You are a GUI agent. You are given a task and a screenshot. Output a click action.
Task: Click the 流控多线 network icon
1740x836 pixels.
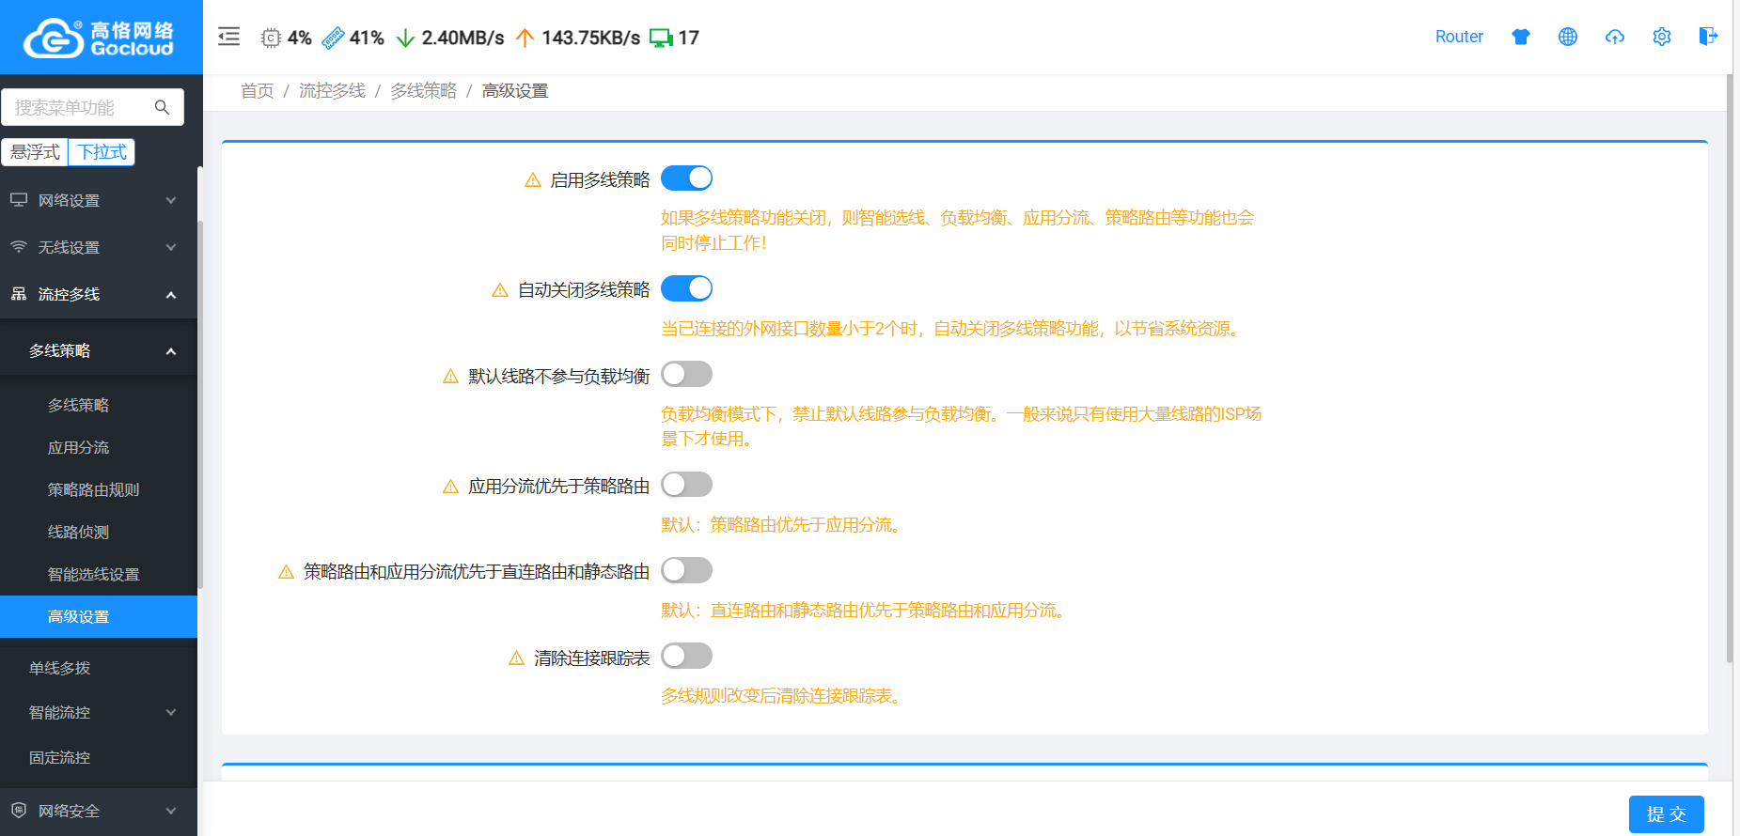(19, 294)
